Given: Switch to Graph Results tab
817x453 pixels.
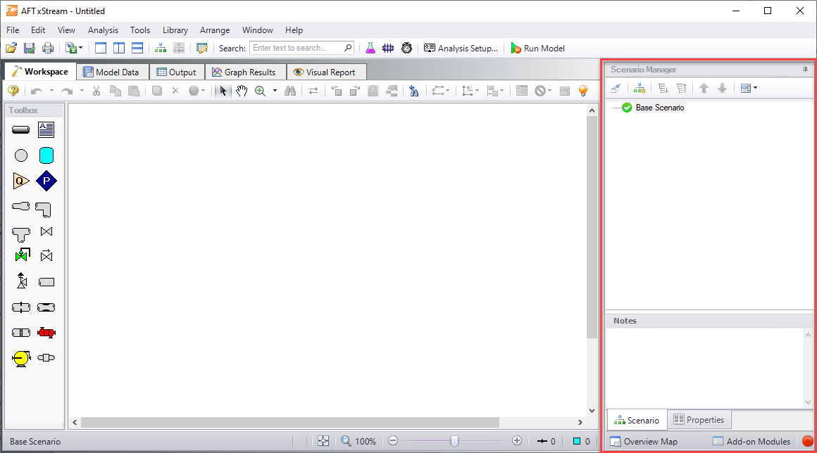Looking at the screenshot, I should tap(244, 72).
